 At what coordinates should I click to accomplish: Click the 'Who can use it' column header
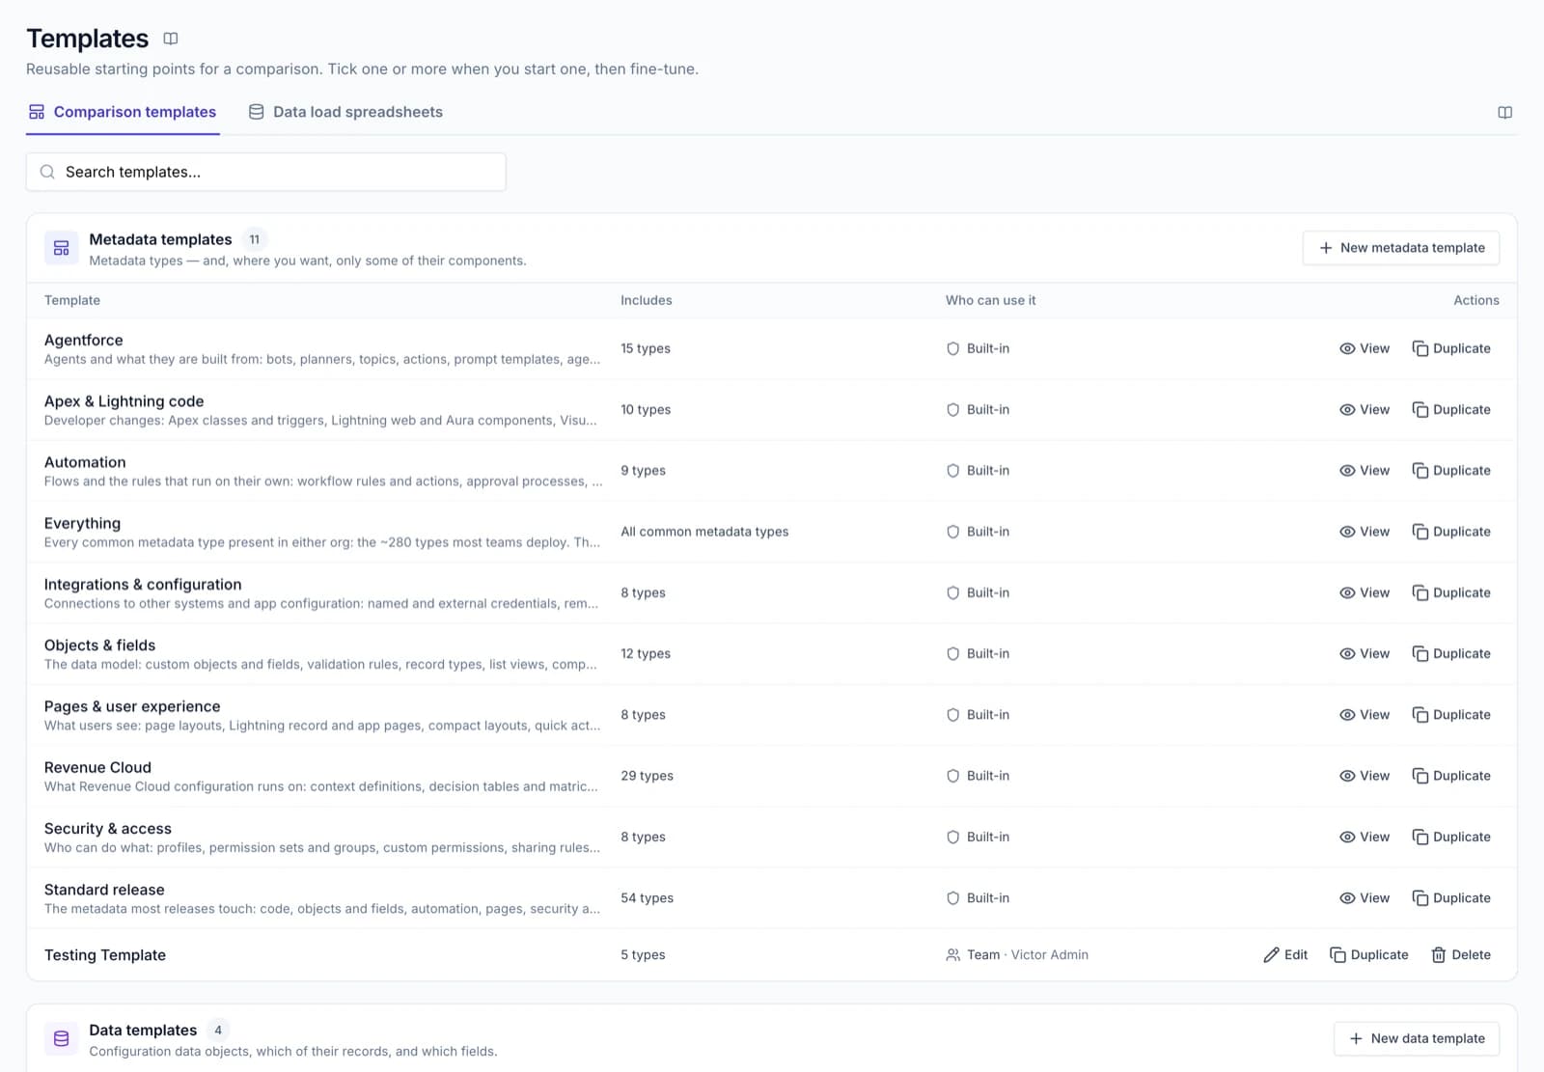click(x=990, y=300)
